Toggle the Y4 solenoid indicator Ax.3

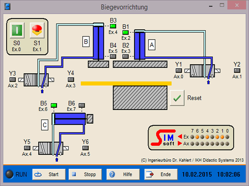tap(71, 79)
